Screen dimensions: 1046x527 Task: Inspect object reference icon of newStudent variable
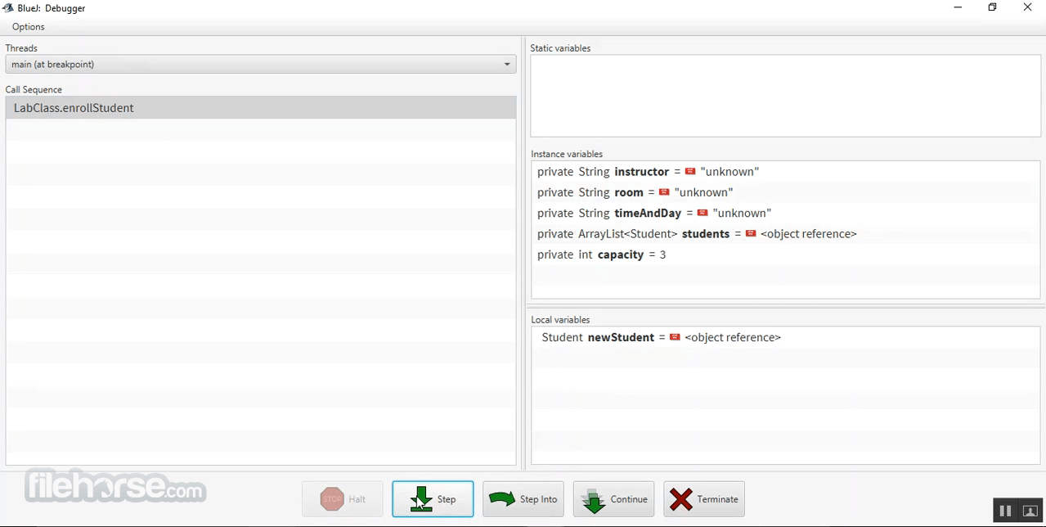[675, 337]
